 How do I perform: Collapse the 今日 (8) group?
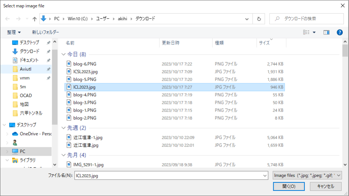[x=63, y=55]
